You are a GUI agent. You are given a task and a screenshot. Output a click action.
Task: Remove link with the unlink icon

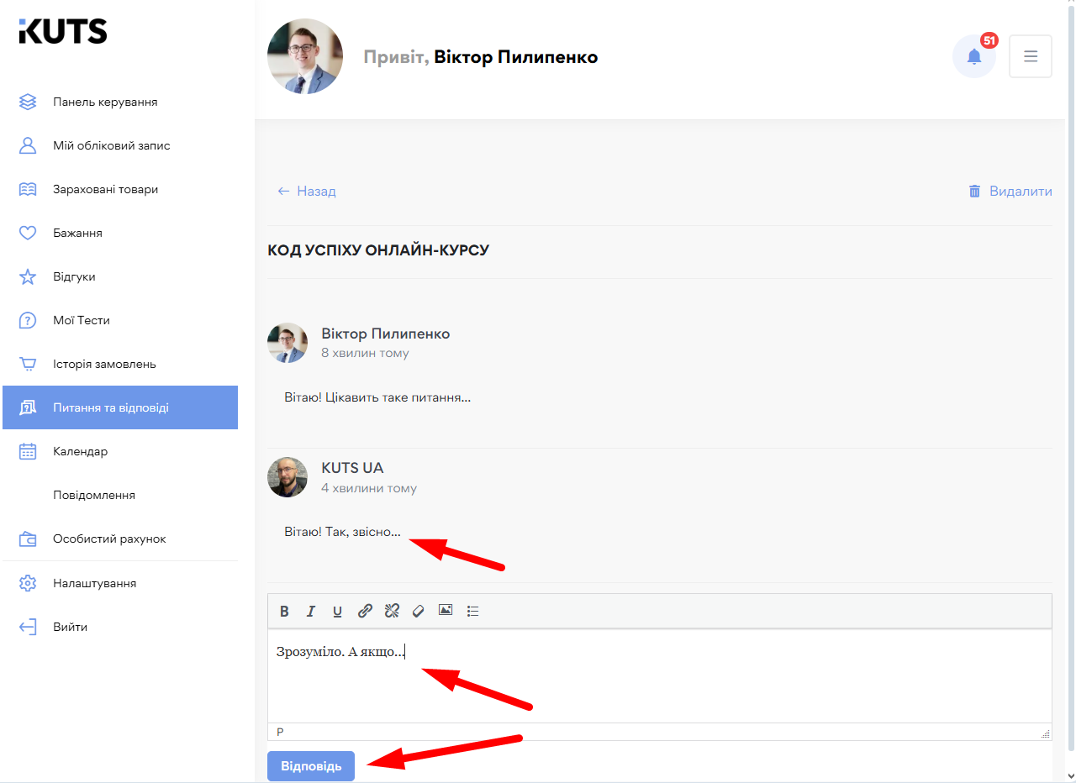[x=392, y=611]
